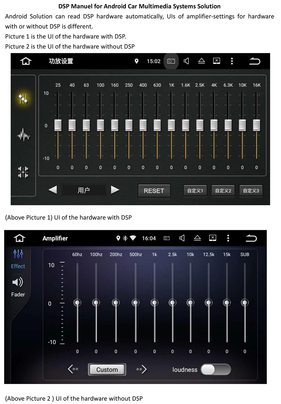The height and width of the screenshot is (404, 281).
Task: Go to next preset after Custom
Action: 142,369
